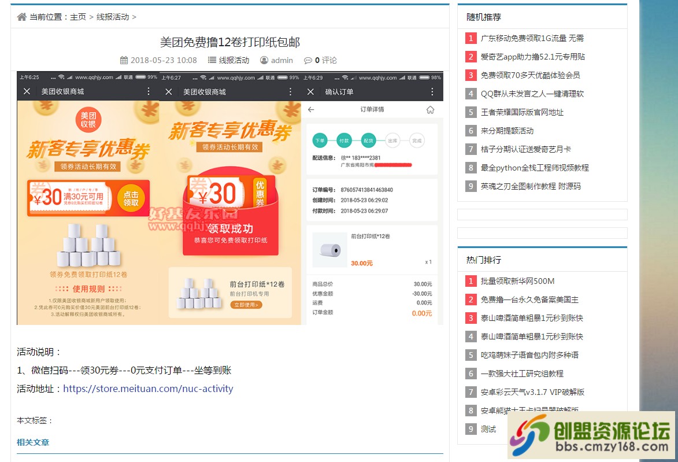Viewport: 678px width, 462px height.
Task: Open 来分期提额活动 link
Action: [507, 131]
